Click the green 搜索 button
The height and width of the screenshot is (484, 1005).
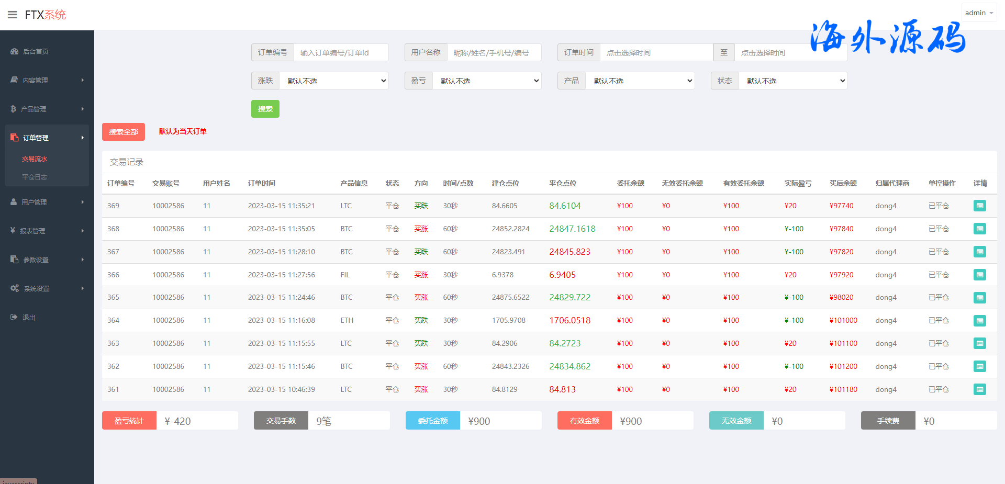(265, 109)
